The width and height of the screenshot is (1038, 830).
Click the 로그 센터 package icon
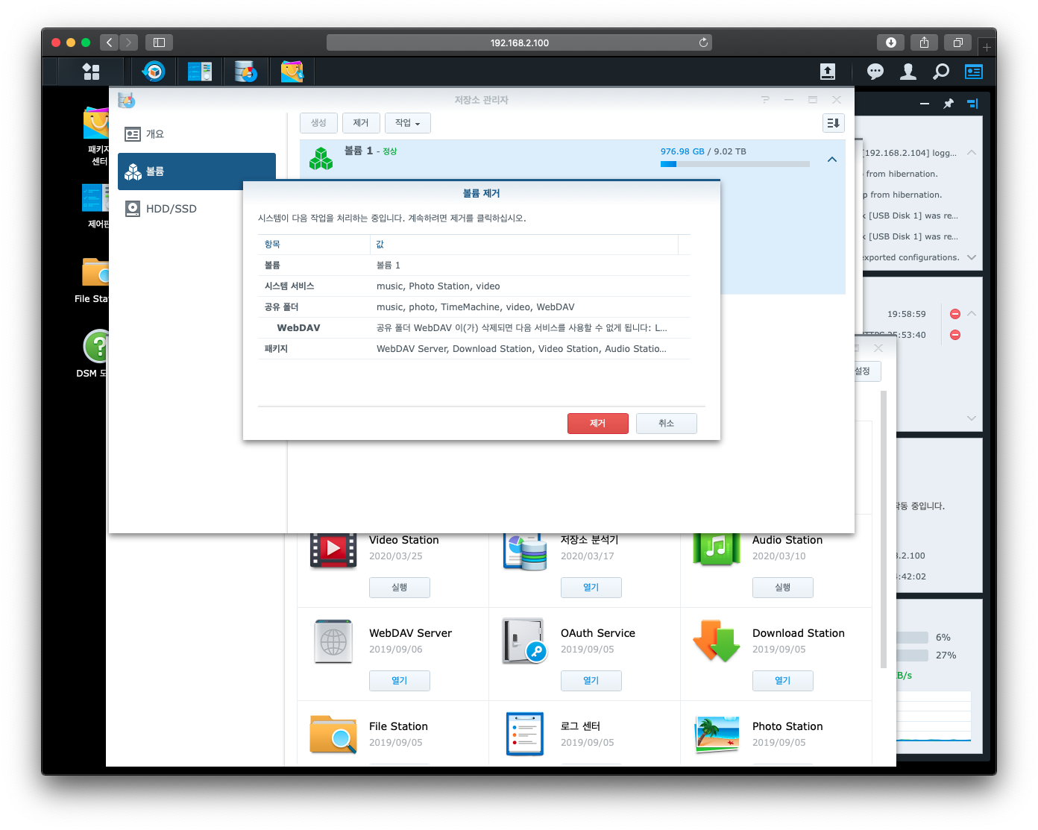525,735
